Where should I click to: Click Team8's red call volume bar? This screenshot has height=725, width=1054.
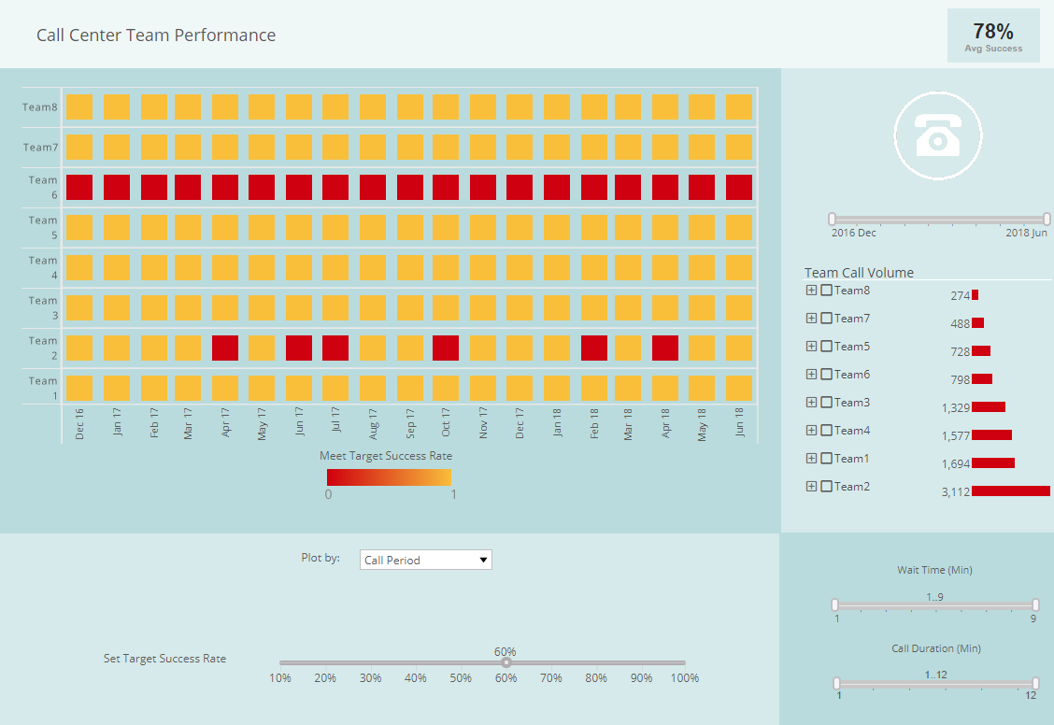[976, 294]
